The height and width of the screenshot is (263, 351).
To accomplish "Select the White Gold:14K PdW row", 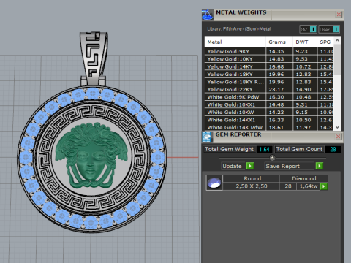I will [269, 127].
